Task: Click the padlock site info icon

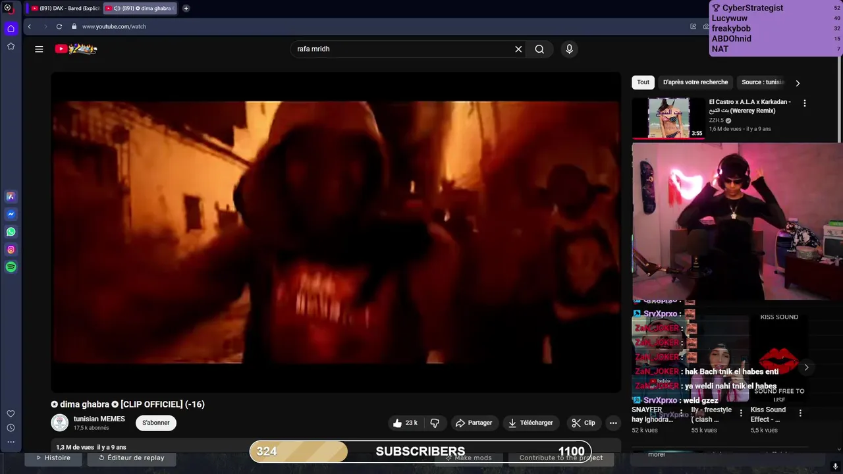Action: point(74,26)
